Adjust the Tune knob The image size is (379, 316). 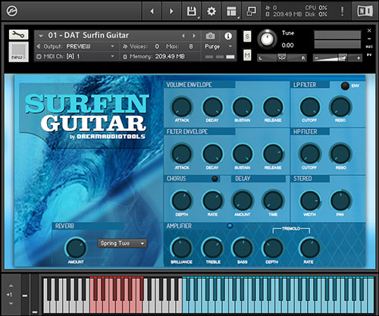pyautogui.click(x=267, y=39)
